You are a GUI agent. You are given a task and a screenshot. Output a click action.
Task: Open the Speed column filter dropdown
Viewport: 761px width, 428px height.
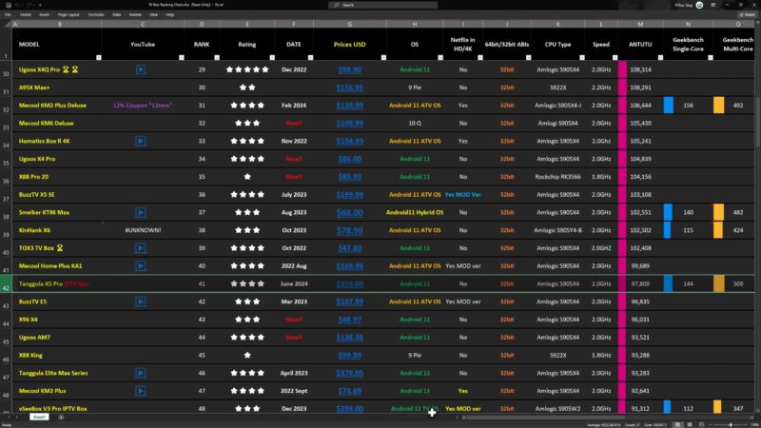tap(615, 57)
